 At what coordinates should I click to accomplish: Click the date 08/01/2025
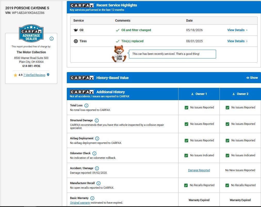(x=194, y=41)
